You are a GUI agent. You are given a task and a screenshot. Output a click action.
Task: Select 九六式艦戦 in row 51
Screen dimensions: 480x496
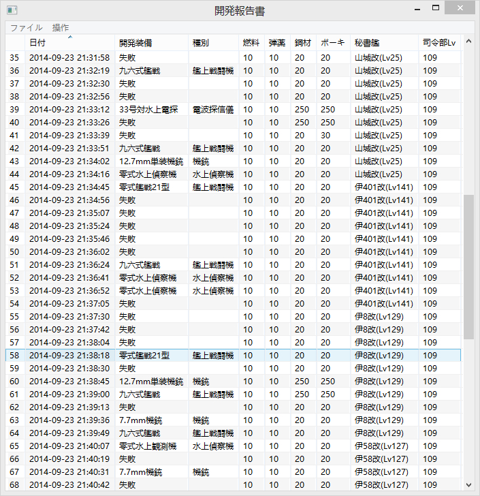click(x=140, y=265)
